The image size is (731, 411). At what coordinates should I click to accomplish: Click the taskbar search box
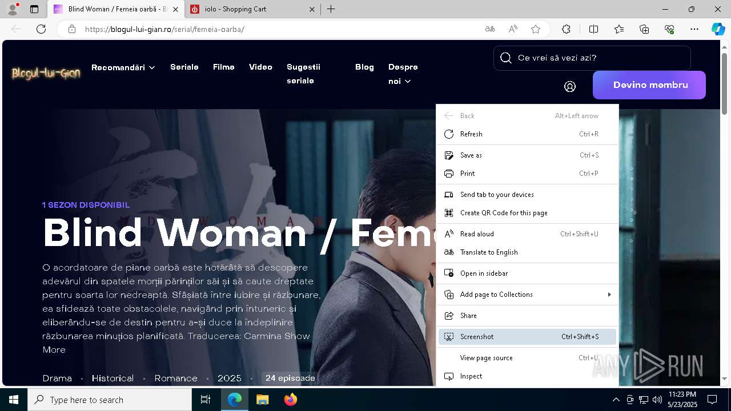pyautogui.click(x=110, y=400)
